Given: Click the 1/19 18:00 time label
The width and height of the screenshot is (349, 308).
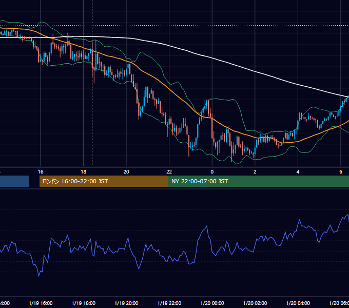Looking at the screenshot, I should pyautogui.click(x=84, y=303).
